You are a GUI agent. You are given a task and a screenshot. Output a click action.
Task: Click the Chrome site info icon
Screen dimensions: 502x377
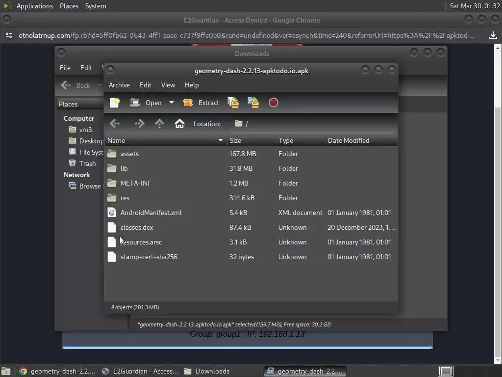coord(9,35)
